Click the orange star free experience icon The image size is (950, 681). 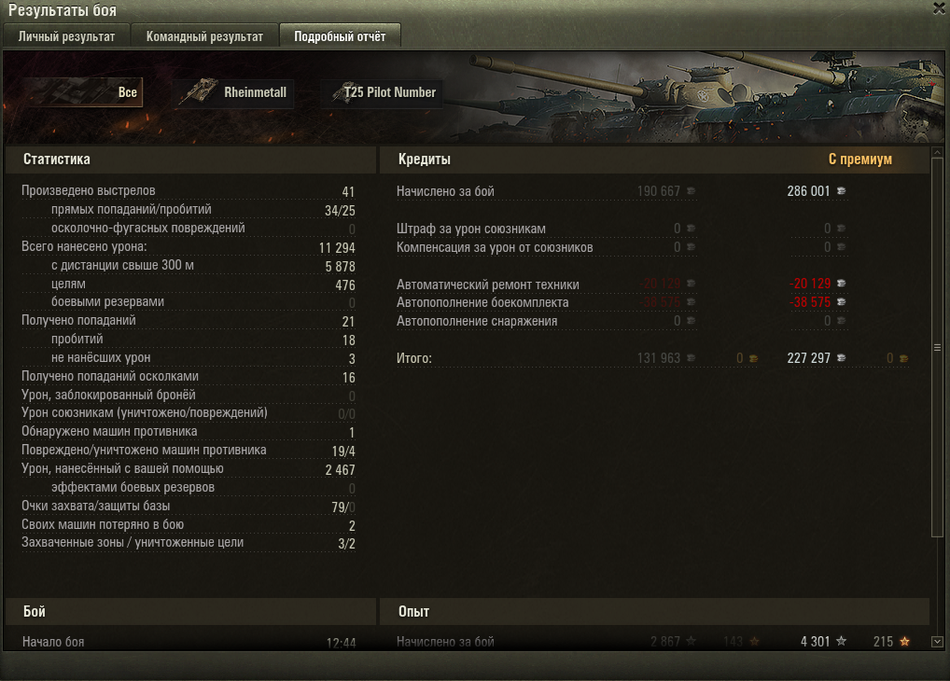[x=904, y=641]
